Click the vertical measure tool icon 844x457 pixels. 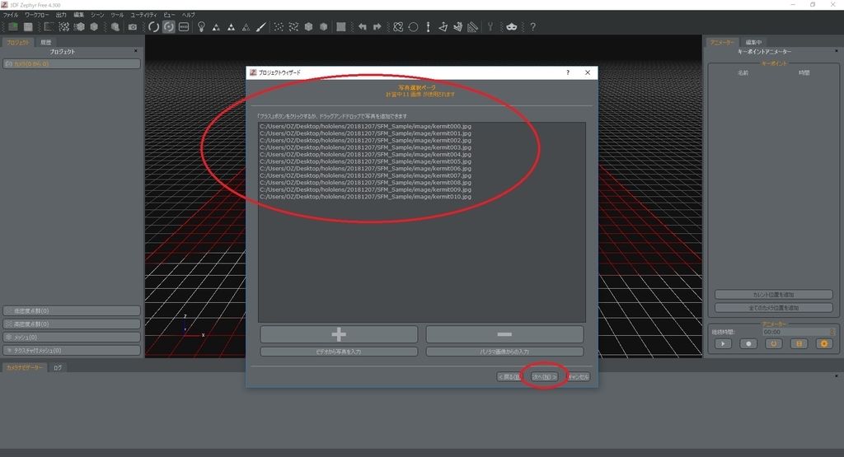[428, 27]
